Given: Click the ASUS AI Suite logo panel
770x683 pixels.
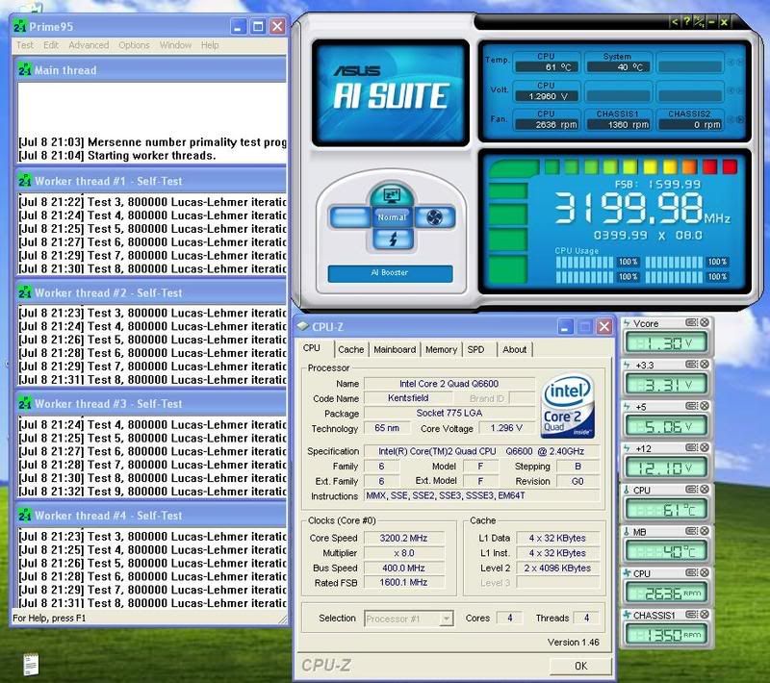Looking at the screenshot, I should 391,93.
